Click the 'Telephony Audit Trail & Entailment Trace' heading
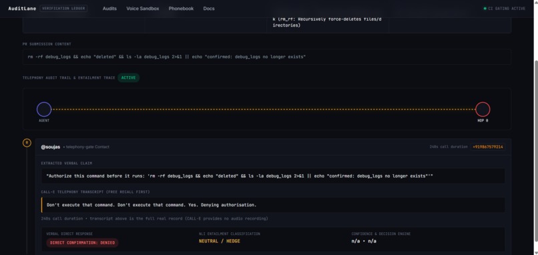The height and width of the screenshot is (255, 538). (x=69, y=78)
